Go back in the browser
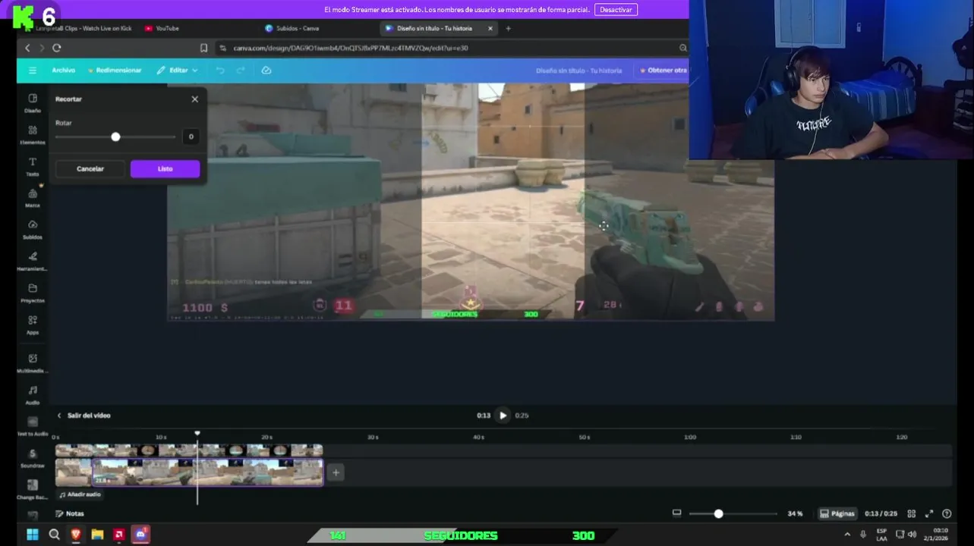 [x=27, y=48]
